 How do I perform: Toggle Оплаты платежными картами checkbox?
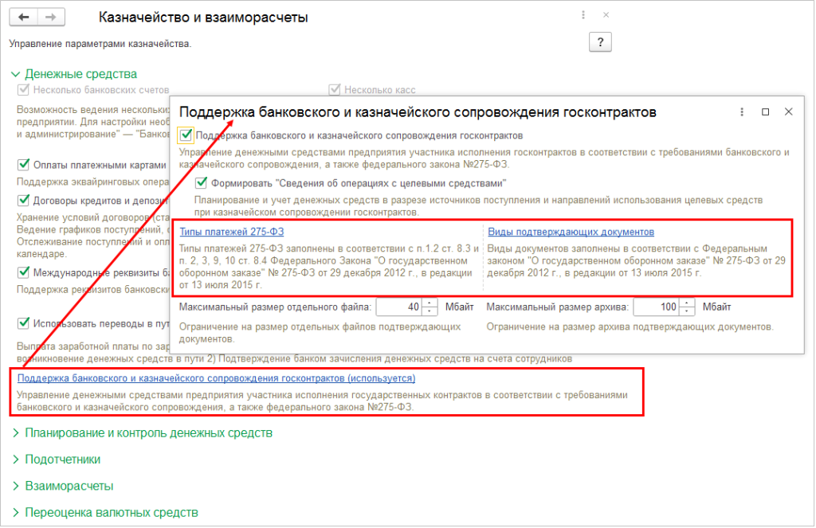(x=24, y=165)
